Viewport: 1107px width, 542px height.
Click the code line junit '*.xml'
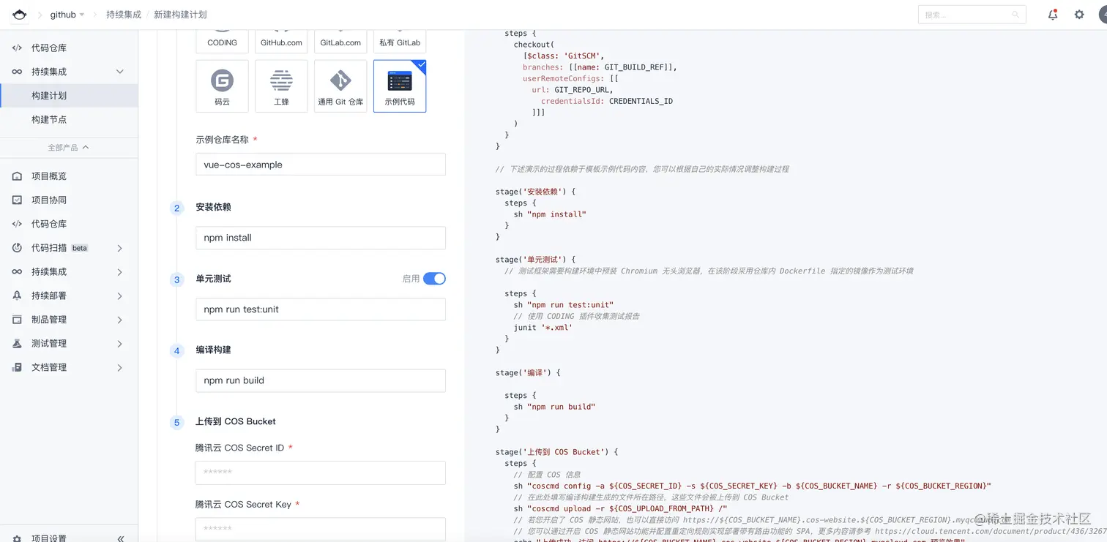[x=543, y=328]
